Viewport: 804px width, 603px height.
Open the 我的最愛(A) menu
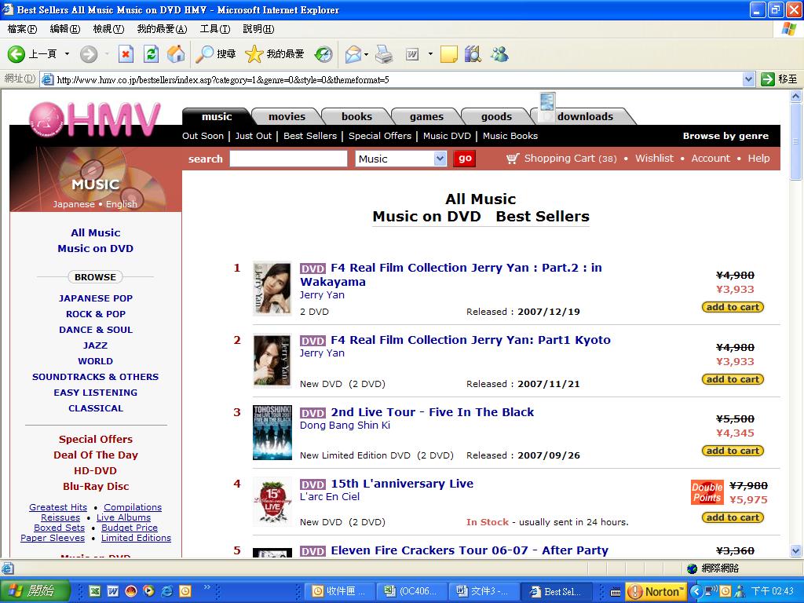click(162, 29)
